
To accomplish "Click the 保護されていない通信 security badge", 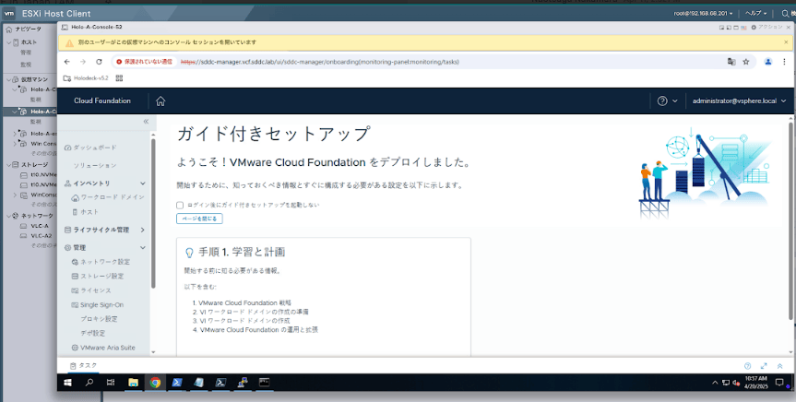I will tap(145, 62).
